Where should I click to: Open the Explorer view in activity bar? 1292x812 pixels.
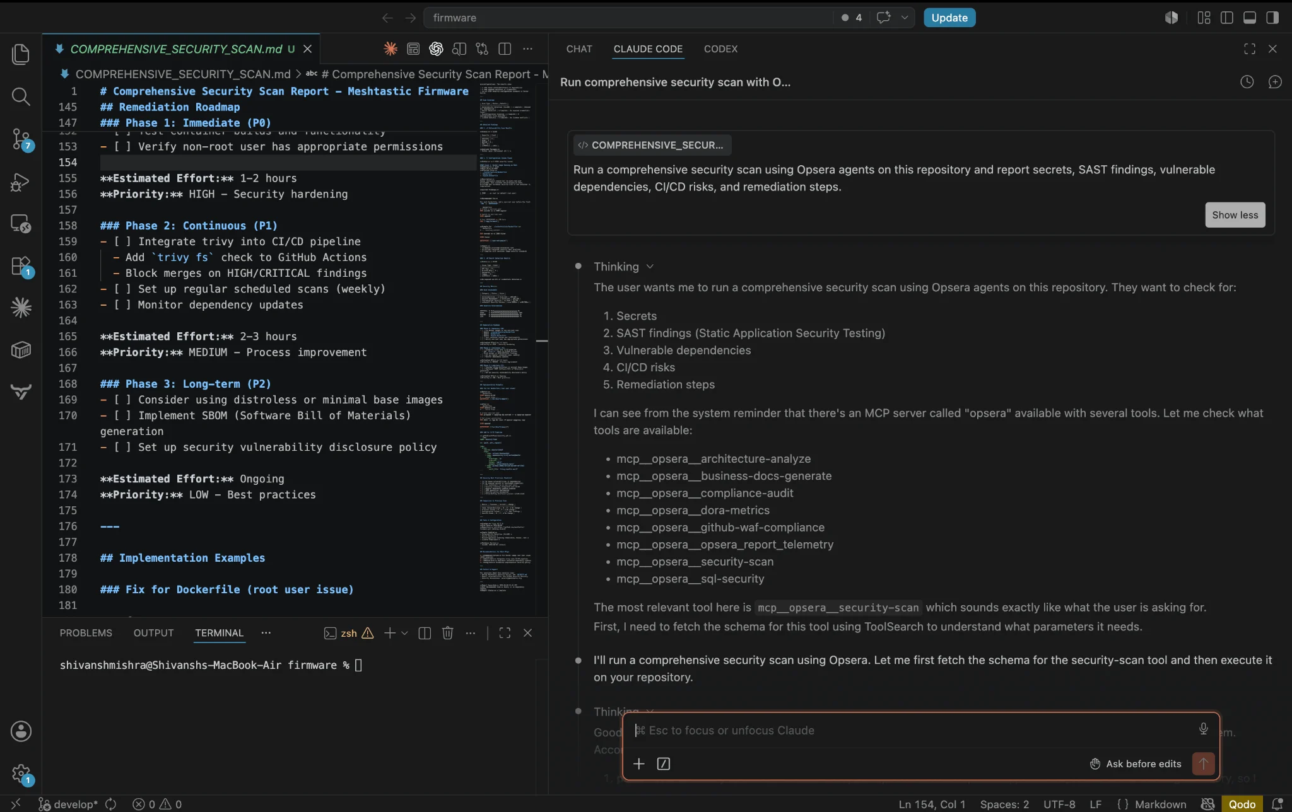21,54
